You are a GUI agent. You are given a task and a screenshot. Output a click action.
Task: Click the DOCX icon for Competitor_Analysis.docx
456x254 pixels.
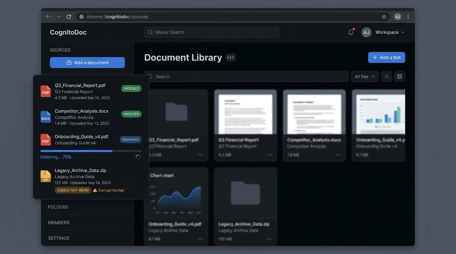point(46,117)
